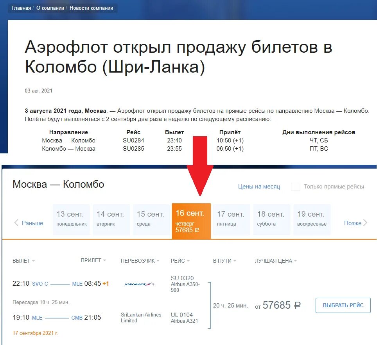Click the Aeroflot carrier logo
Screen dimensions: 377x345
139,284
